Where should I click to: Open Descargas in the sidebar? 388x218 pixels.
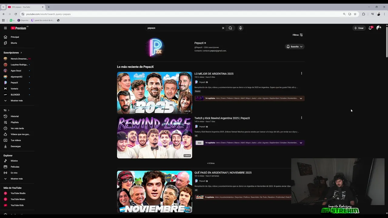point(16,146)
